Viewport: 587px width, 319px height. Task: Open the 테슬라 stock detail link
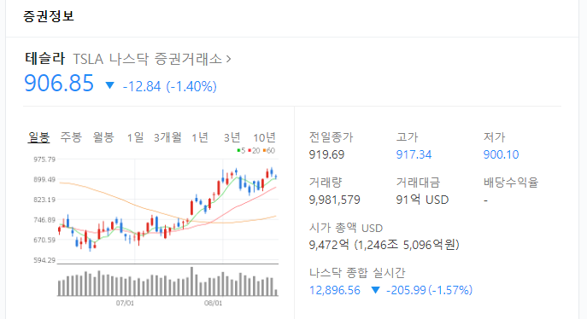(45, 59)
